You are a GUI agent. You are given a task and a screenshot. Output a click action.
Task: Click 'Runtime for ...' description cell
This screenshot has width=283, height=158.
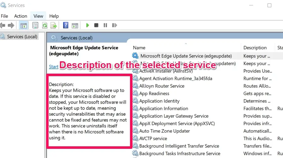[x=257, y=78]
